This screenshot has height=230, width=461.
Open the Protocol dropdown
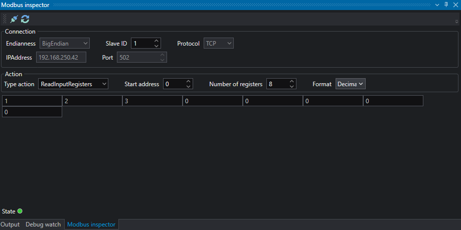click(x=219, y=44)
